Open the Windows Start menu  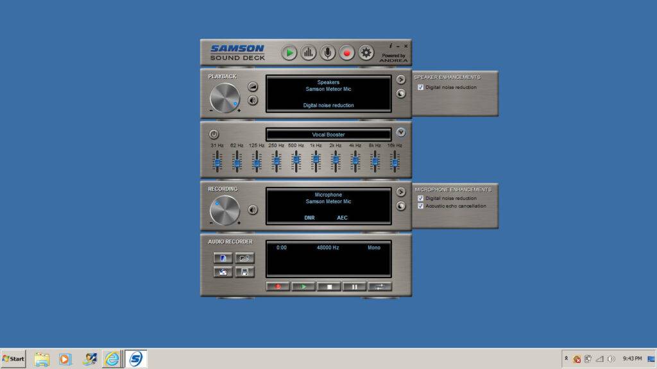13,359
